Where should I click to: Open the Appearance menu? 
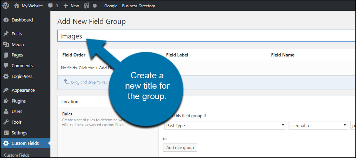[23, 90]
